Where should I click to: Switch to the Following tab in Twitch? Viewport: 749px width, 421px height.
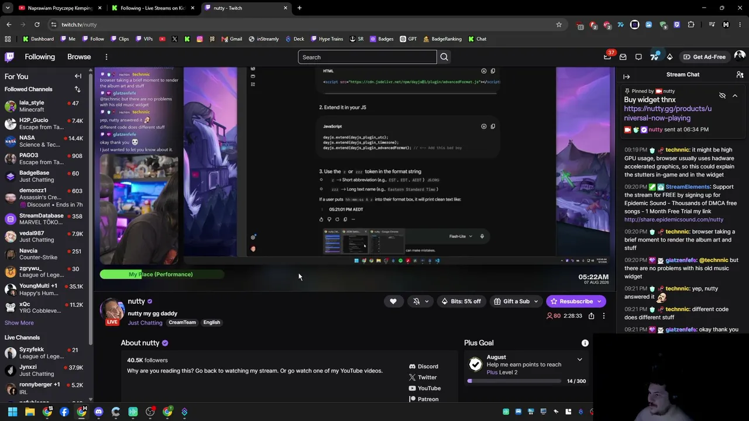(40, 57)
